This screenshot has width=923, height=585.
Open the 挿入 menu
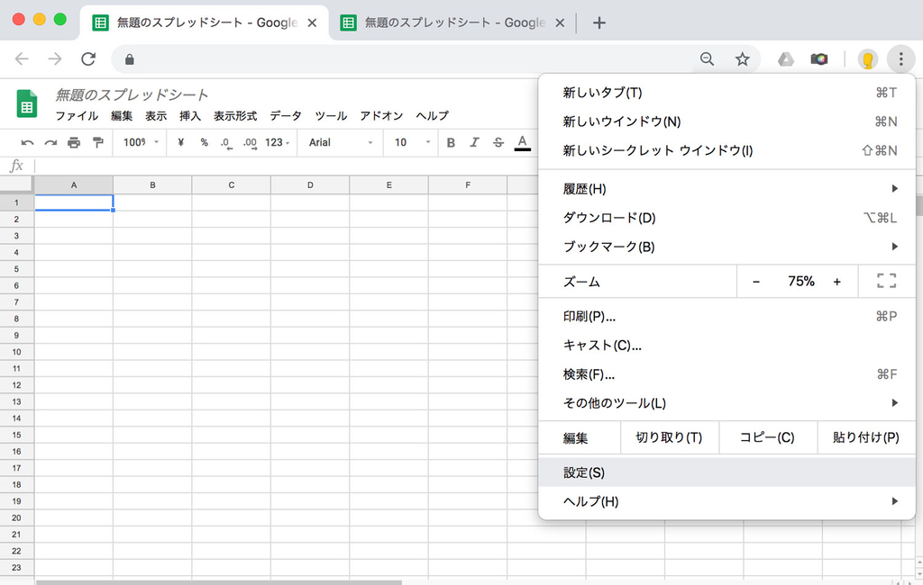(190, 116)
